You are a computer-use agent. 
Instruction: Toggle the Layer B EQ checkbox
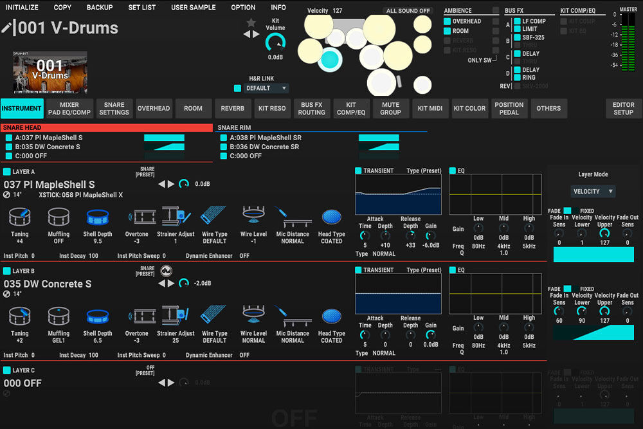[453, 270]
